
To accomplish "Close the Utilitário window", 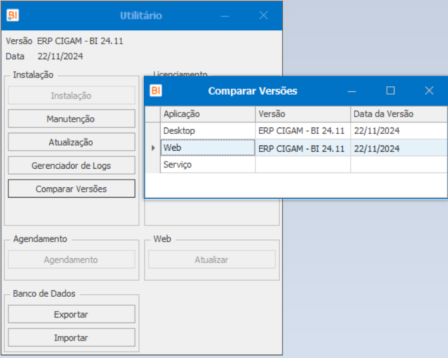I will [x=263, y=15].
